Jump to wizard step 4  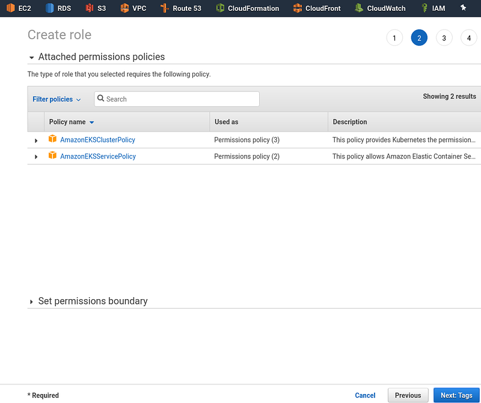[x=469, y=38]
